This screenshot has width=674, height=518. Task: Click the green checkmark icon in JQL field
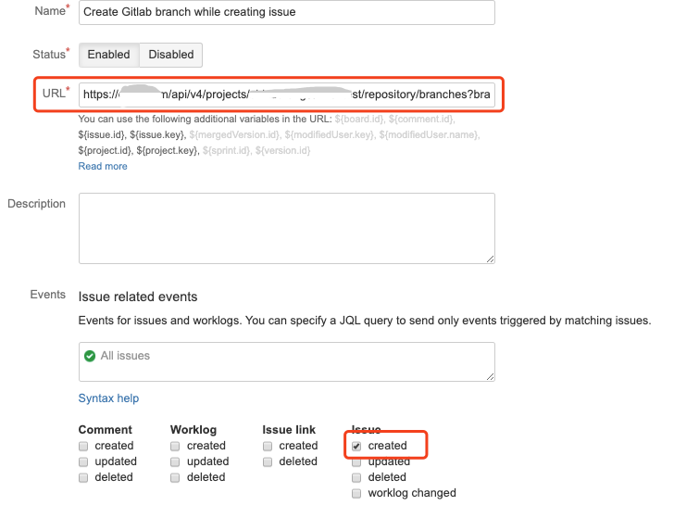[90, 356]
